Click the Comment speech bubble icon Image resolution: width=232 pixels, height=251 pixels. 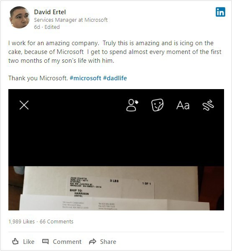click(46, 241)
